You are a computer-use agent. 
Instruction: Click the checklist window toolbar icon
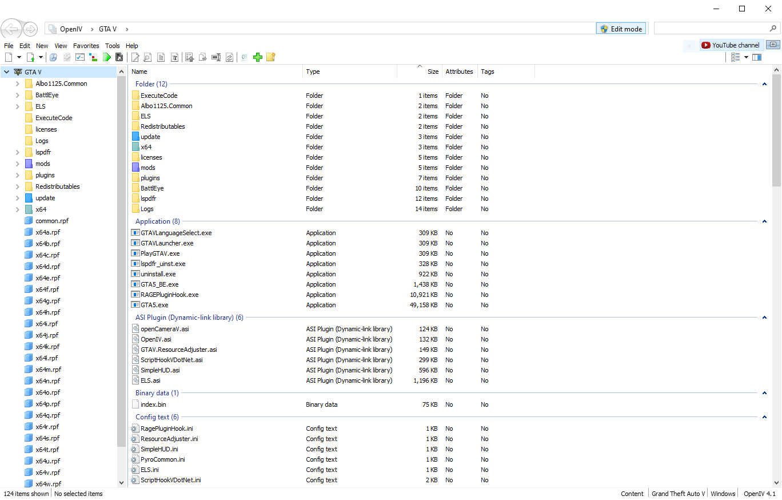pos(80,57)
